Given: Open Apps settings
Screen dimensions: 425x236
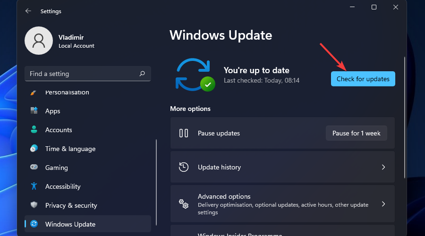Looking at the screenshot, I should [87, 111].
